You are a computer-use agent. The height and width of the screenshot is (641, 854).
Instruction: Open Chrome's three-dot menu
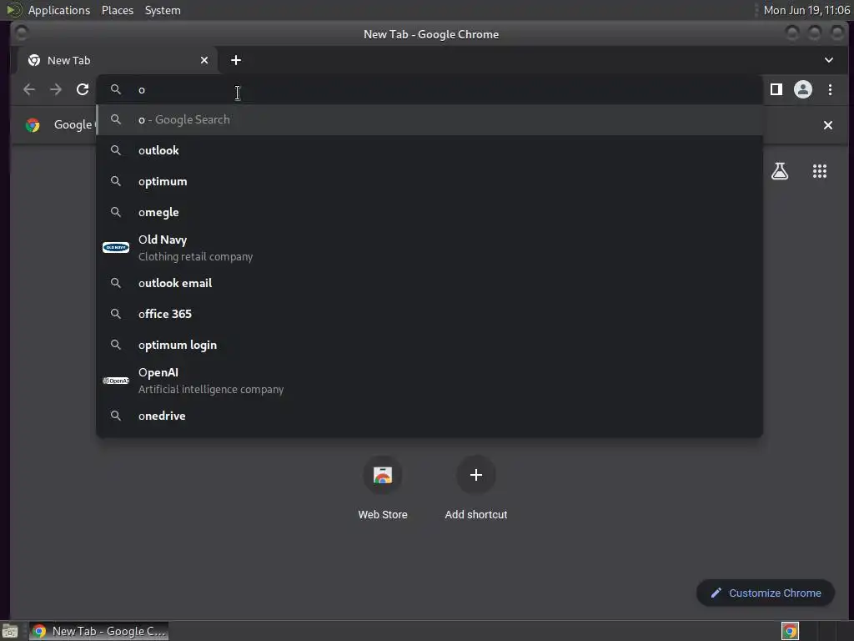point(830,89)
